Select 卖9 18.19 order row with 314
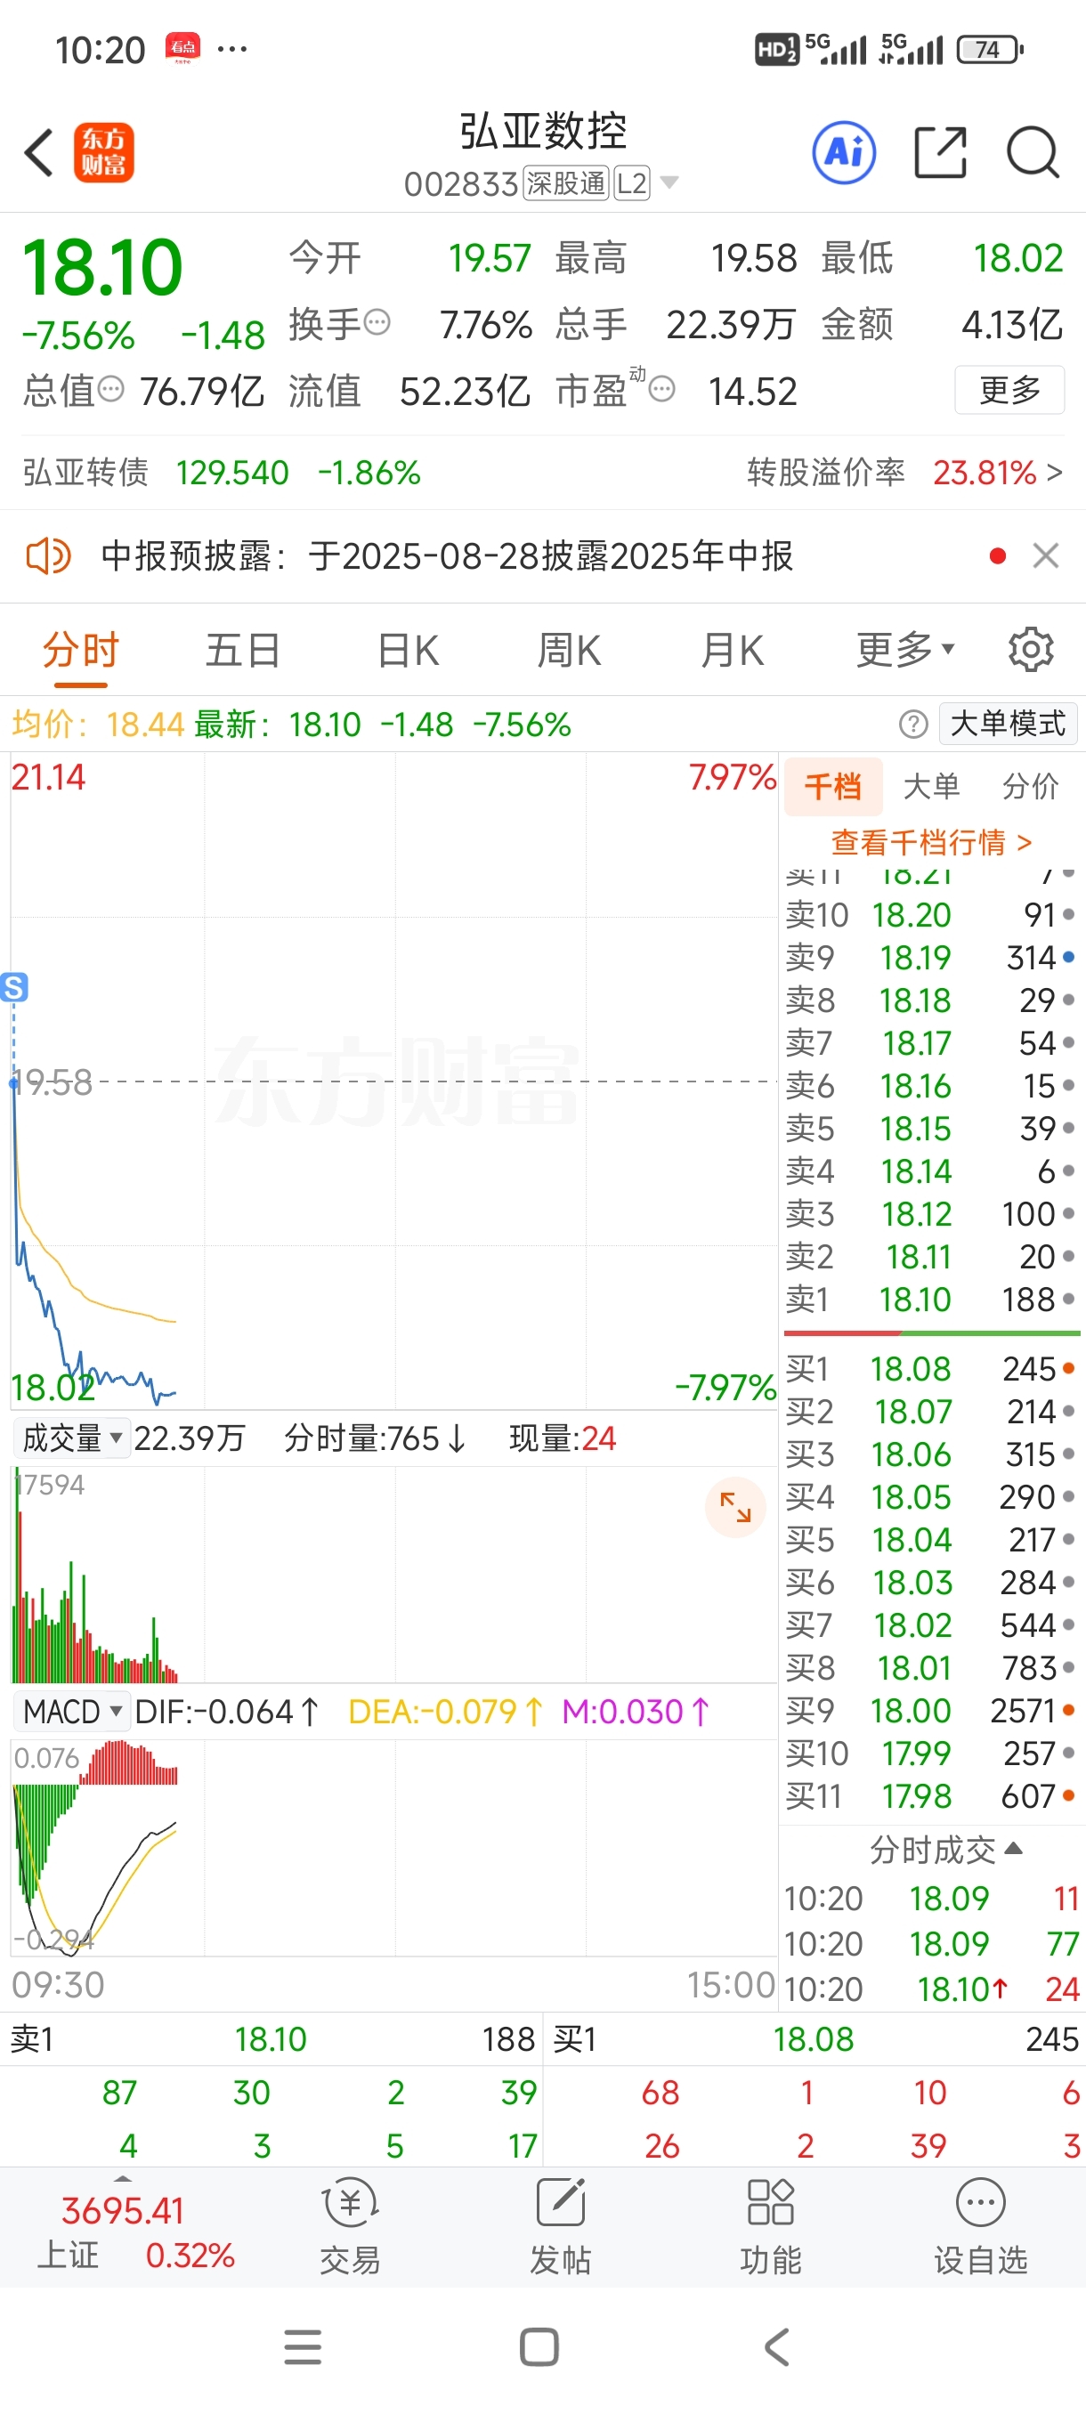 coord(930,957)
